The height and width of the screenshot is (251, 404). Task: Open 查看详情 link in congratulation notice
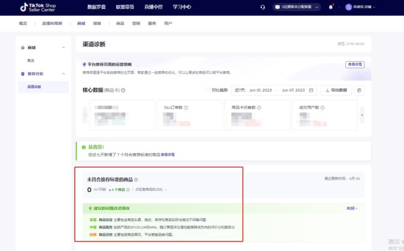point(168,155)
